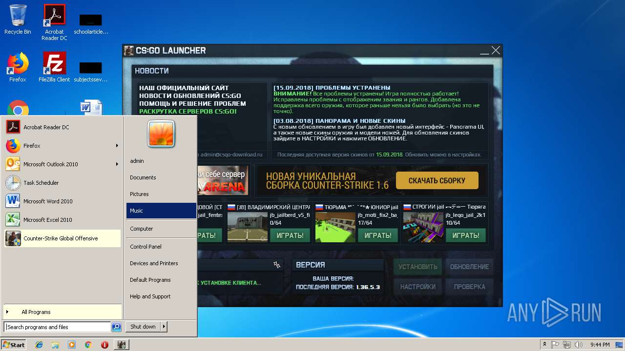Click the ОБНОВЛЕНИЕ button
This screenshot has height=351, width=625.
click(469, 267)
